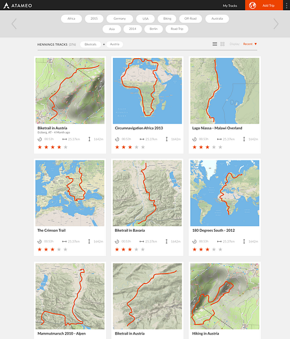
Task: Rate Lago Niassa five stars
Action: 220,147
